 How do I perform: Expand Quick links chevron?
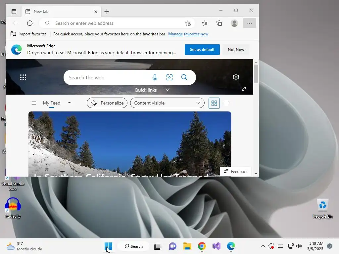167,90
